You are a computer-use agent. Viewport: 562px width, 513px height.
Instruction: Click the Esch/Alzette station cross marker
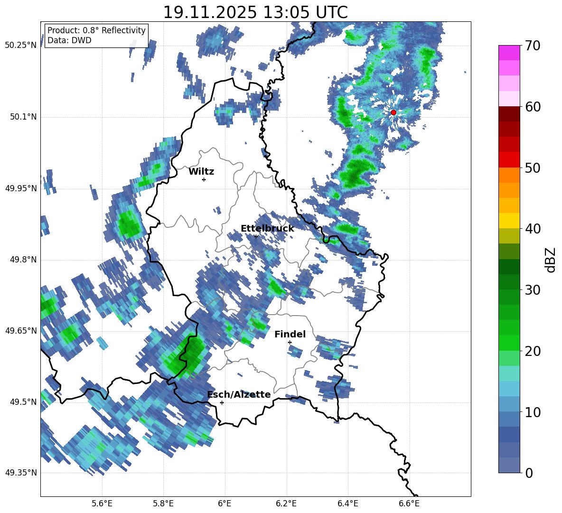tap(222, 402)
